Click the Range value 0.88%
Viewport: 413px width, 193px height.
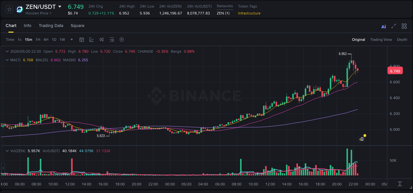[189, 51]
